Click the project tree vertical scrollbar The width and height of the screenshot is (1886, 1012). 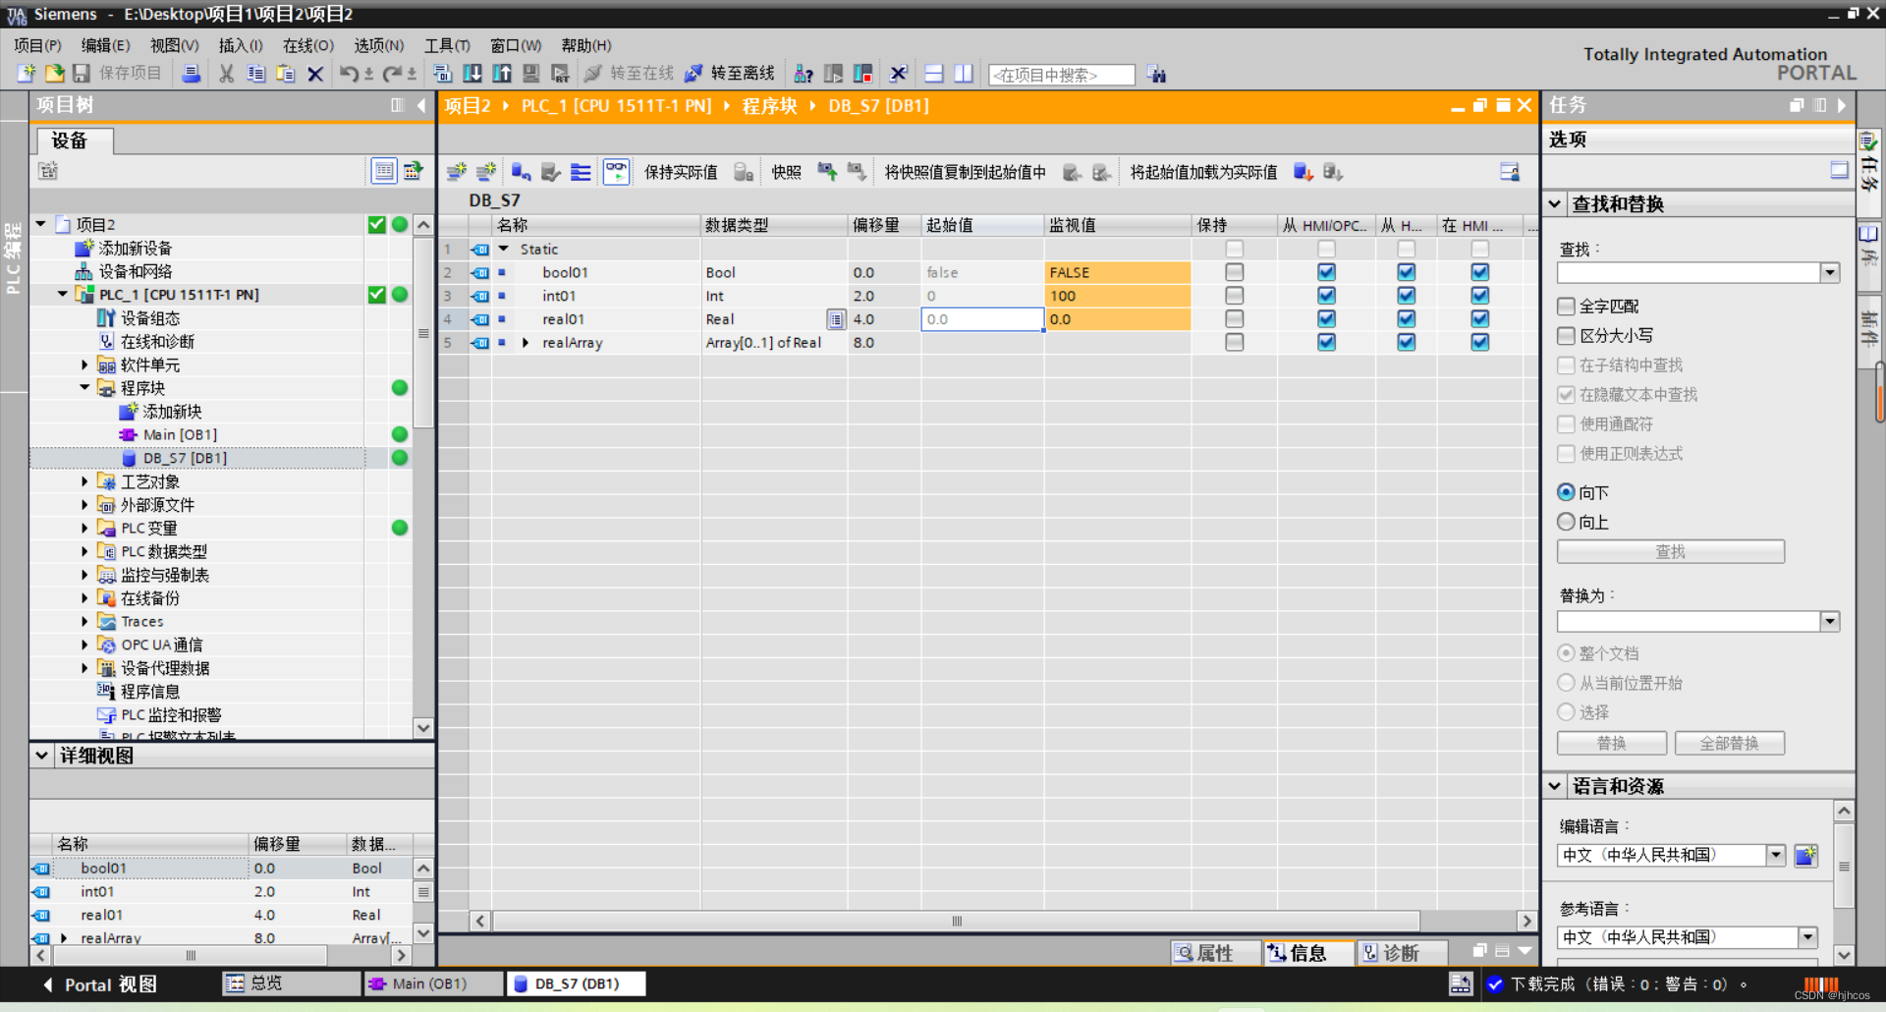(x=423, y=333)
